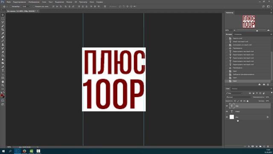The image size is (273, 154).
Task: Open the blend mode dropdown
Action: [238, 97]
